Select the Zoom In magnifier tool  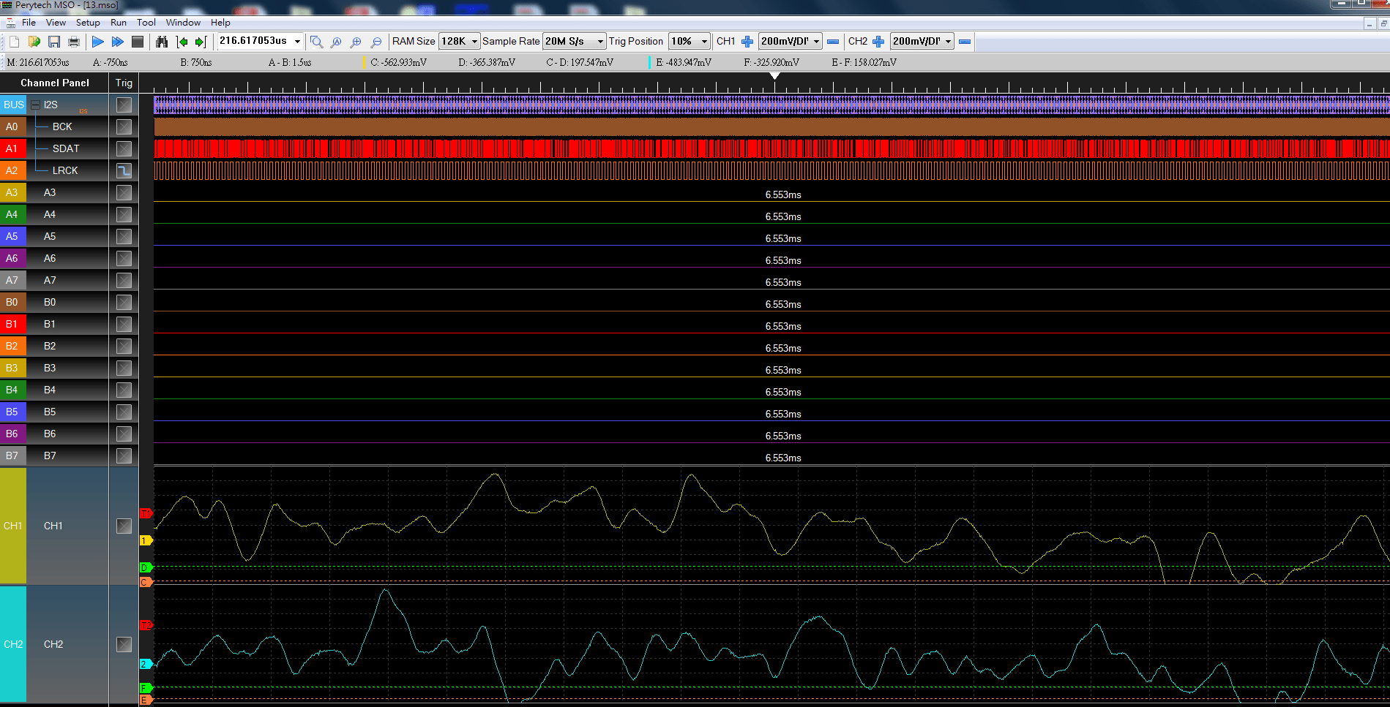(356, 42)
